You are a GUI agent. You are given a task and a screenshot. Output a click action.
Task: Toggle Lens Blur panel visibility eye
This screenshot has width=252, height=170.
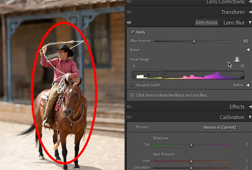[x=129, y=22]
